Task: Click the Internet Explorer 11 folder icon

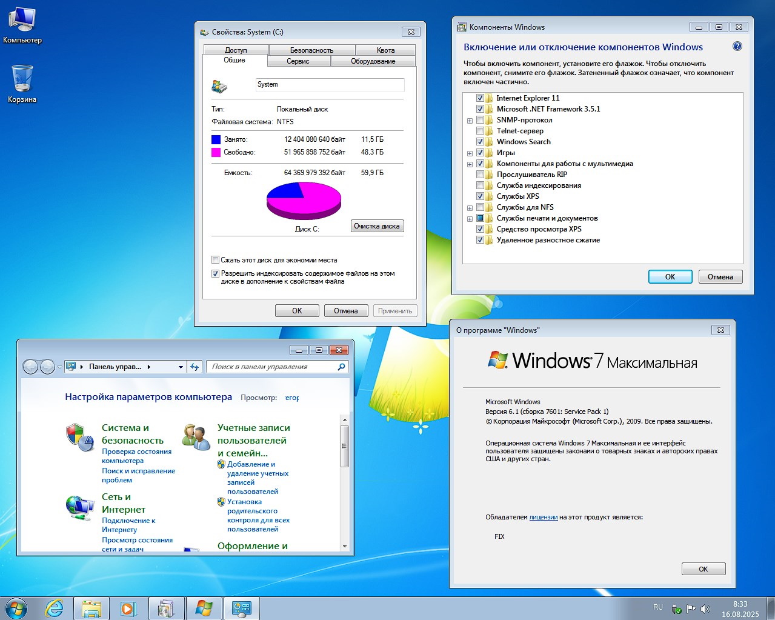Action: (489, 98)
